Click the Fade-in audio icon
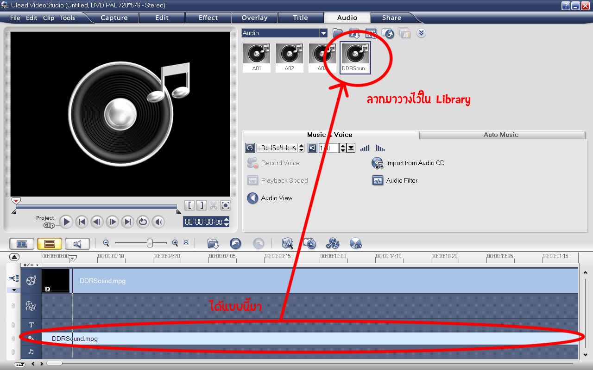 365,148
